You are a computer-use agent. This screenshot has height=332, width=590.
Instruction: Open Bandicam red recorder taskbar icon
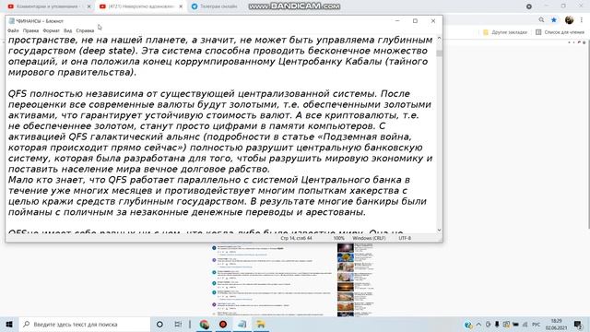pyautogui.click(x=223, y=324)
